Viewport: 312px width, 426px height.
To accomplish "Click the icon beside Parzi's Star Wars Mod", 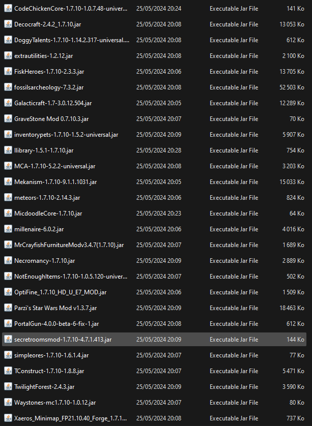I will coord(8,308).
